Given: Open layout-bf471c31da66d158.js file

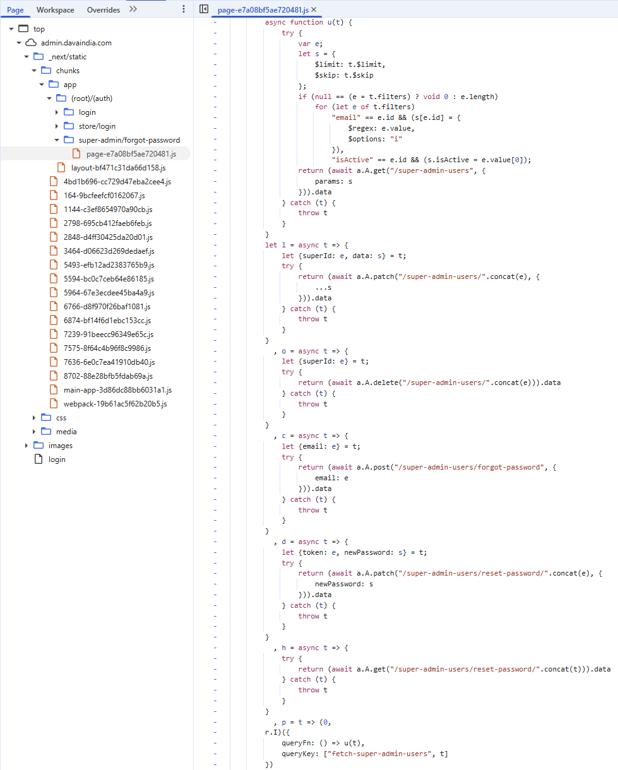Looking at the screenshot, I should pyautogui.click(x=118, y=168).
